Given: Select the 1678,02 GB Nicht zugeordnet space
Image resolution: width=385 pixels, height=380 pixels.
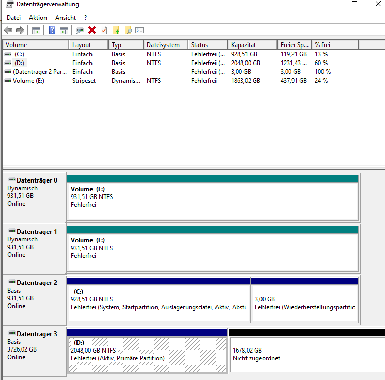Looking at the screenshot, I should [x=307, y=351].
